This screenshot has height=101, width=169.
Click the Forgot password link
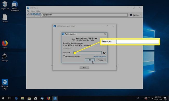coord(100,56)
